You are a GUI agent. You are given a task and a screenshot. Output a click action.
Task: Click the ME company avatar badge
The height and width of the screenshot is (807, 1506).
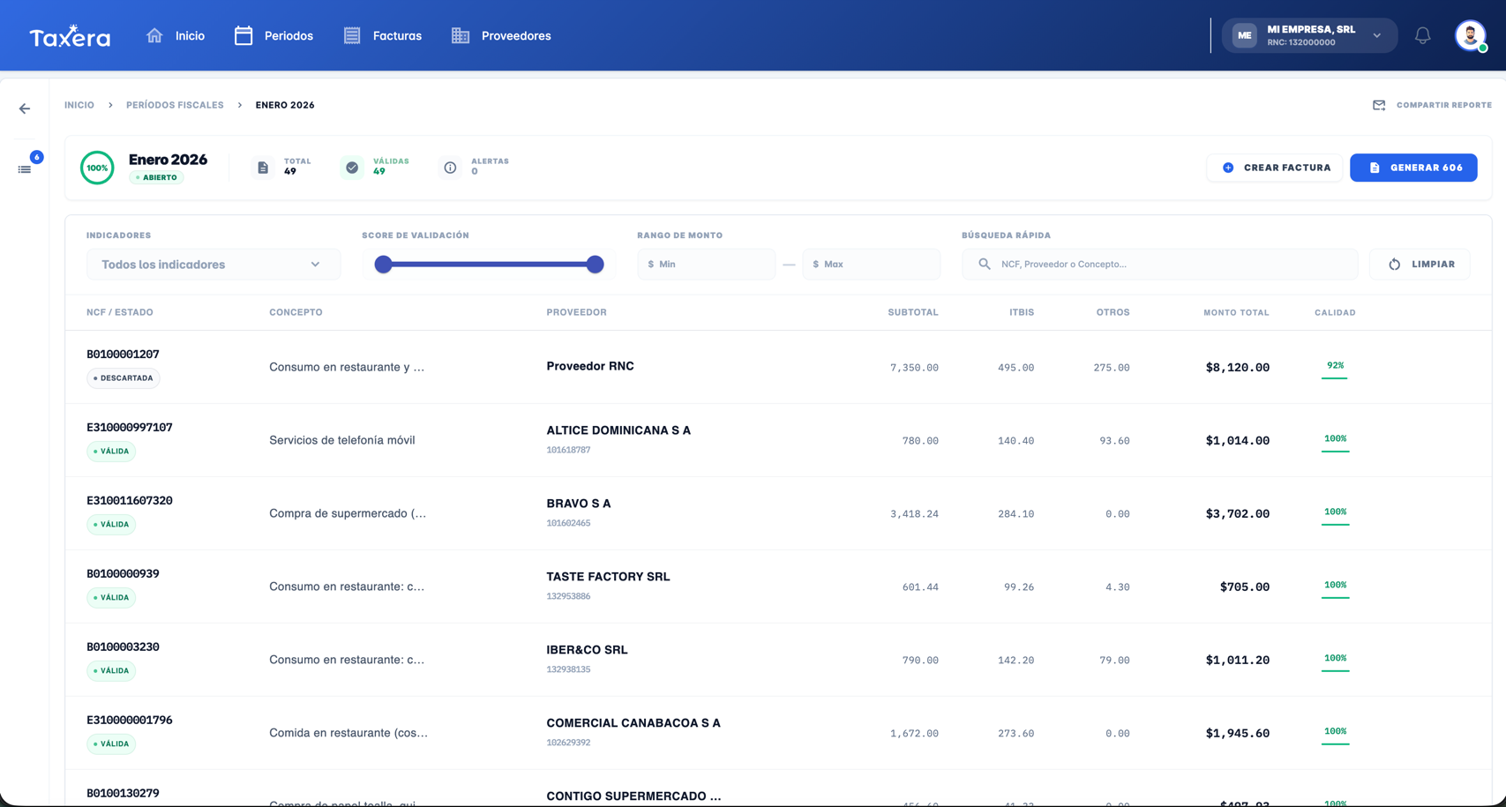click(x=1244, y=35)
